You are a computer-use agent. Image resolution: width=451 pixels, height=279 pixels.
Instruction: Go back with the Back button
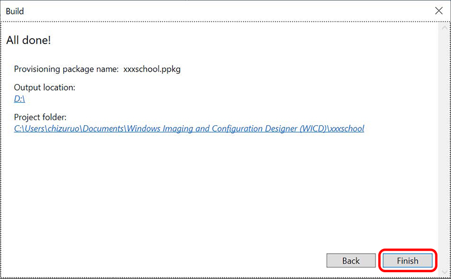[x=351, y=260]
